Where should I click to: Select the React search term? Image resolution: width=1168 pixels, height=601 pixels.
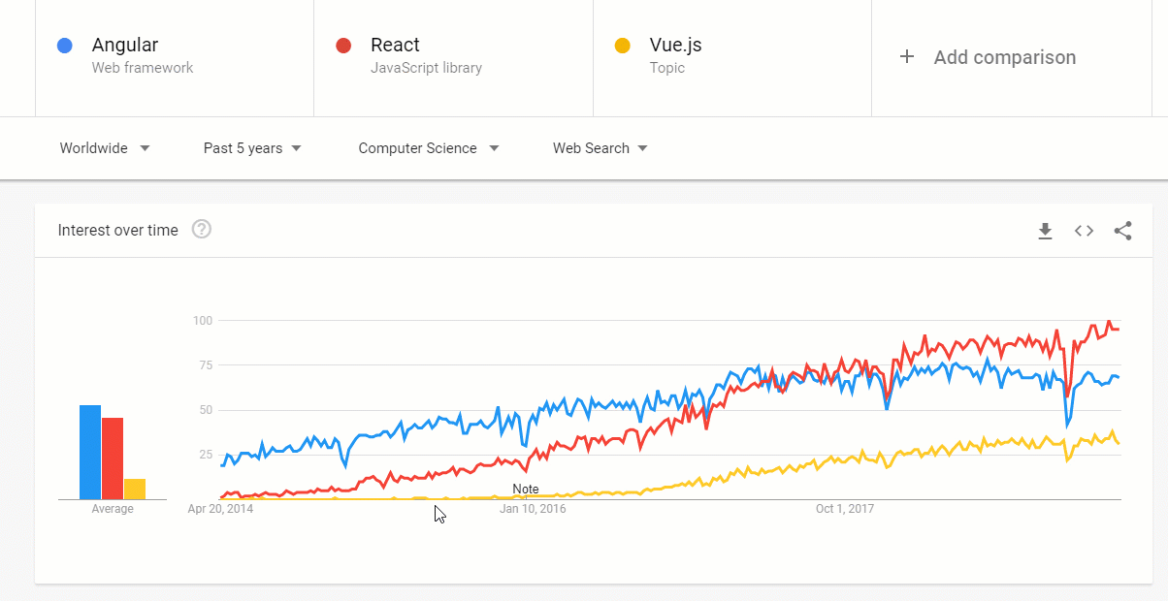coord(395,46)
